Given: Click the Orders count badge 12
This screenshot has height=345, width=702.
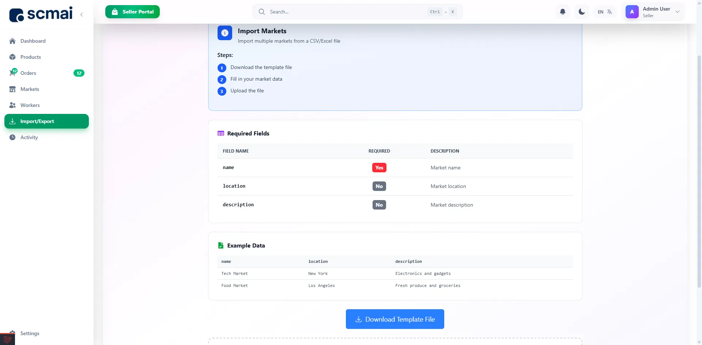Looking at the screenshot, I should pyautogui.click(x=79, y=73).
